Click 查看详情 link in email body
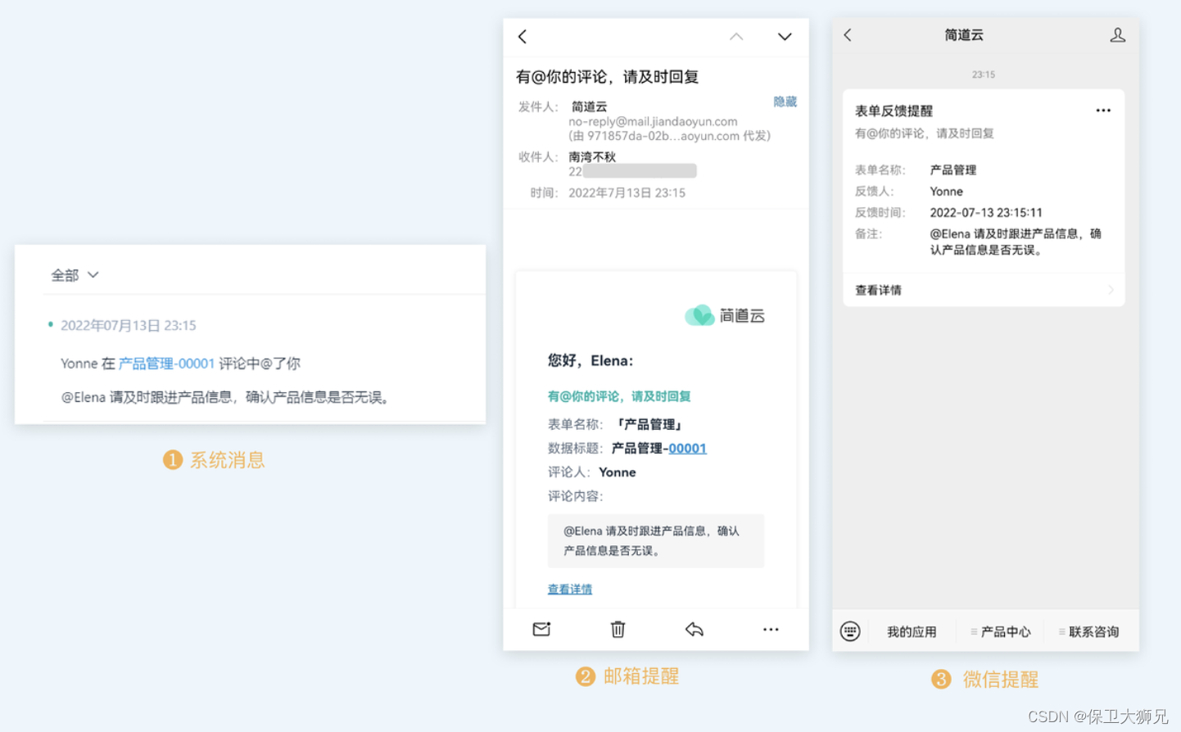Image resolution: width=1181 pixels, height=732 pixels. pos(570,589)
